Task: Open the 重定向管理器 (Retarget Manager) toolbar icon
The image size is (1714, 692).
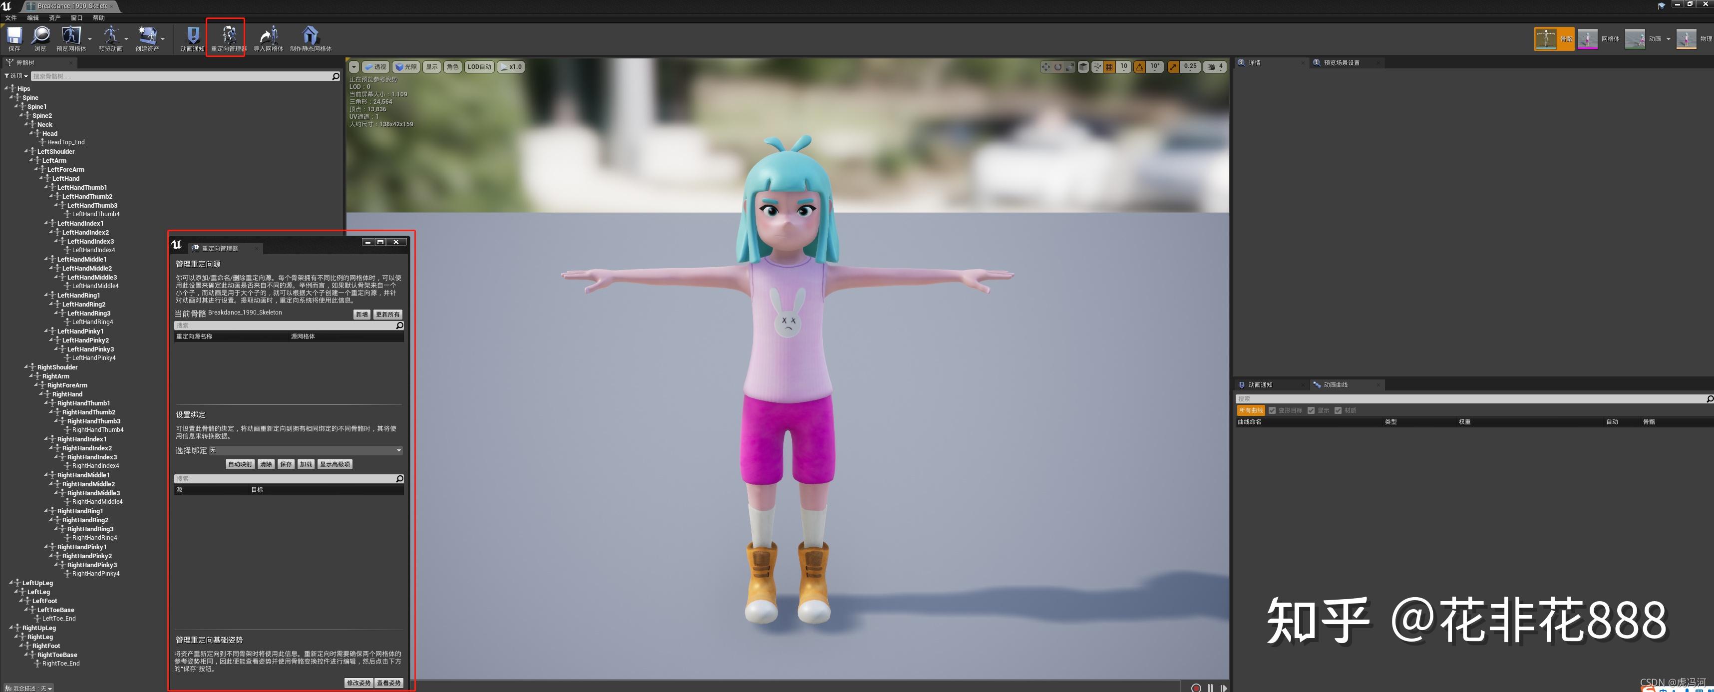Action: pos(228,36)
